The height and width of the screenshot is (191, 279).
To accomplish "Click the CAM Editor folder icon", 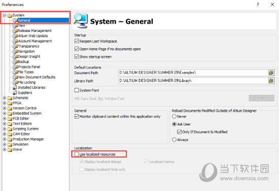I will pos(10,134).
